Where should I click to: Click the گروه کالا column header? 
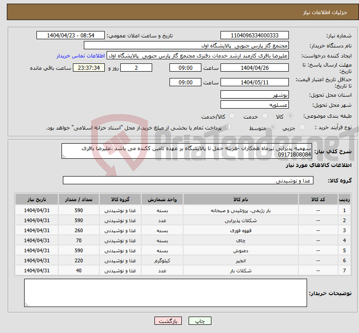120,199
